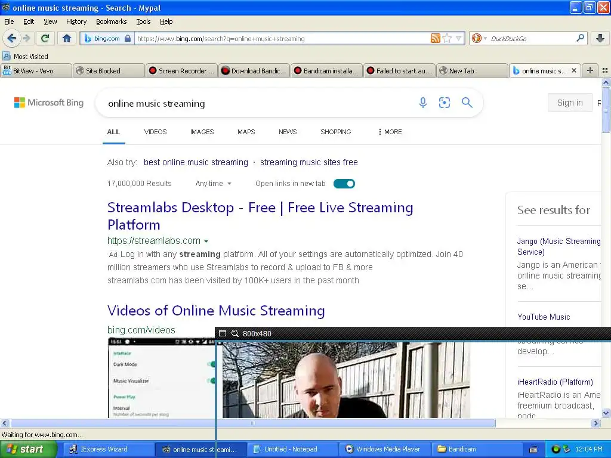Click the Bing search query input field
Screen dimensions: 611x458
[x=257, y=103]
